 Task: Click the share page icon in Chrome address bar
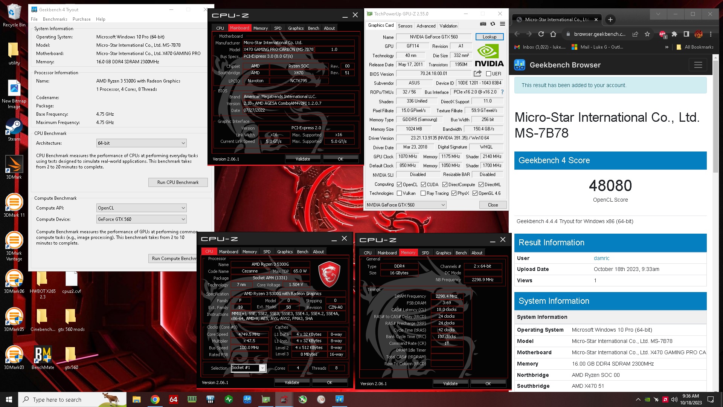[x=635, y=34]
